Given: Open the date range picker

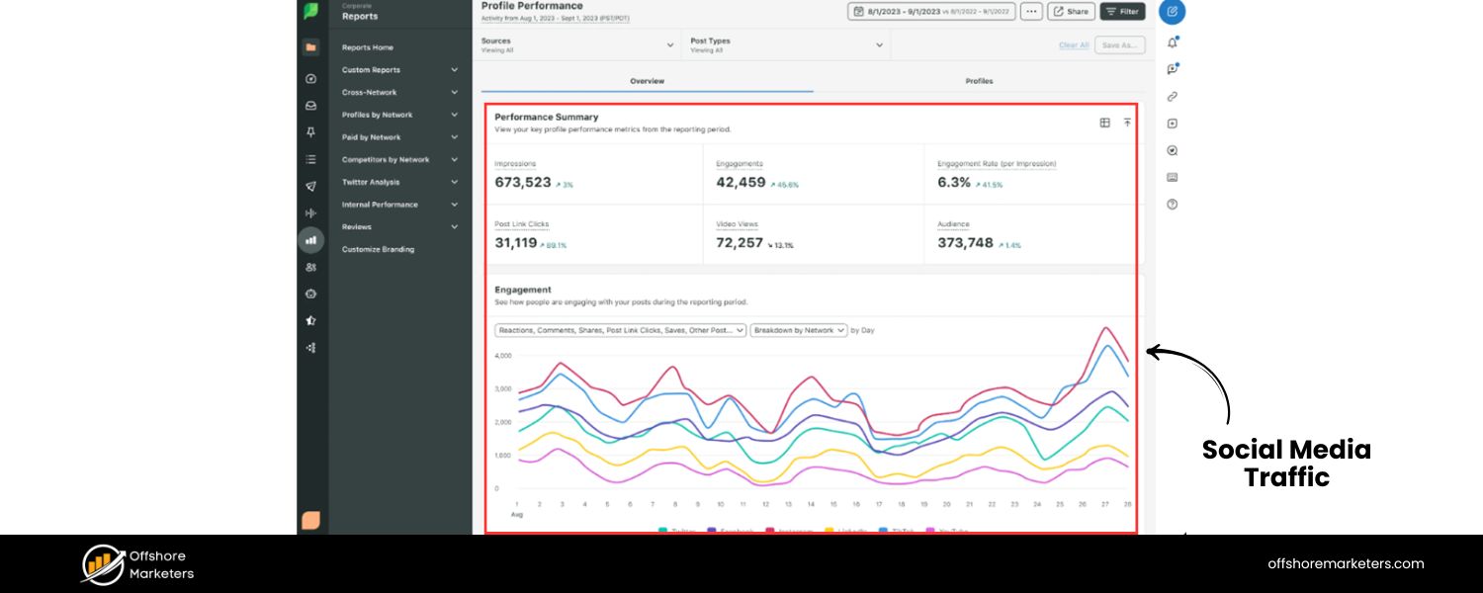Looking at the screenshot, I should click(x=930, y=12).
